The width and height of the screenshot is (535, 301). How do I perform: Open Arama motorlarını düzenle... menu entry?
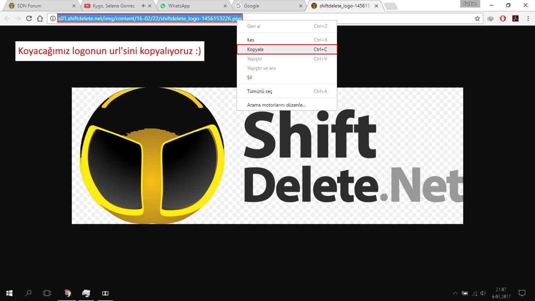pos(287,105)
